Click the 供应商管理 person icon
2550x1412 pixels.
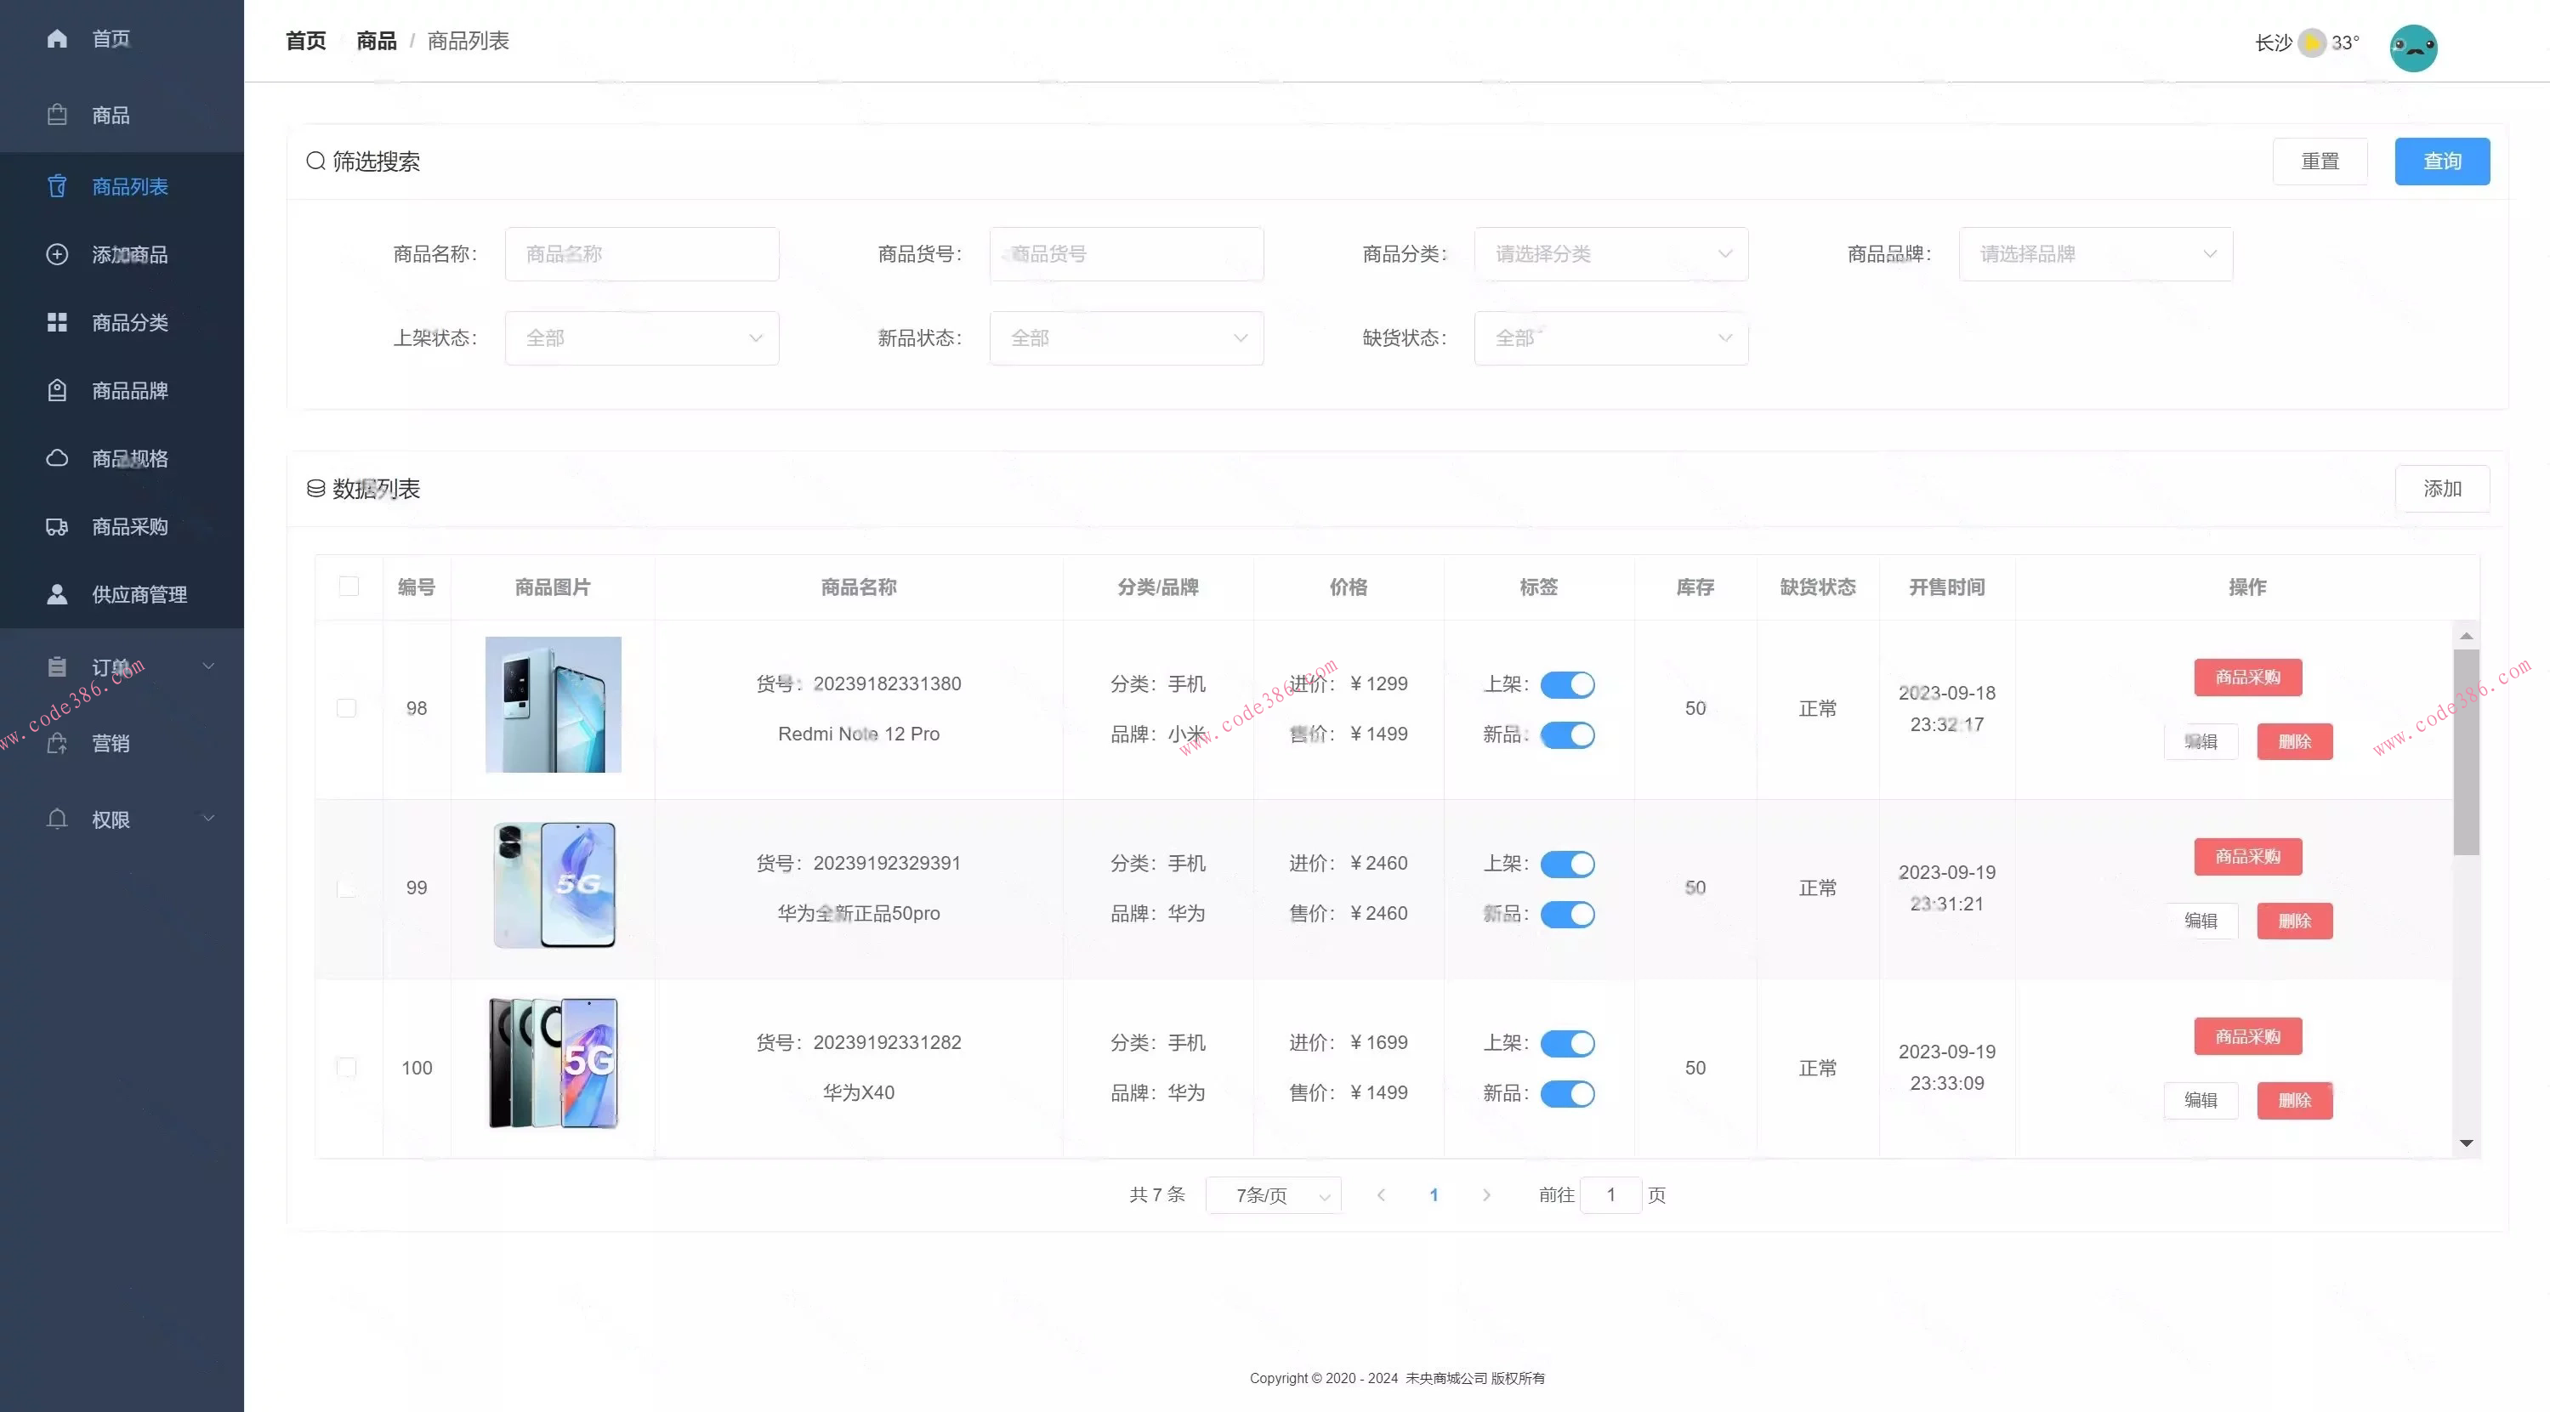coord(58,595)
